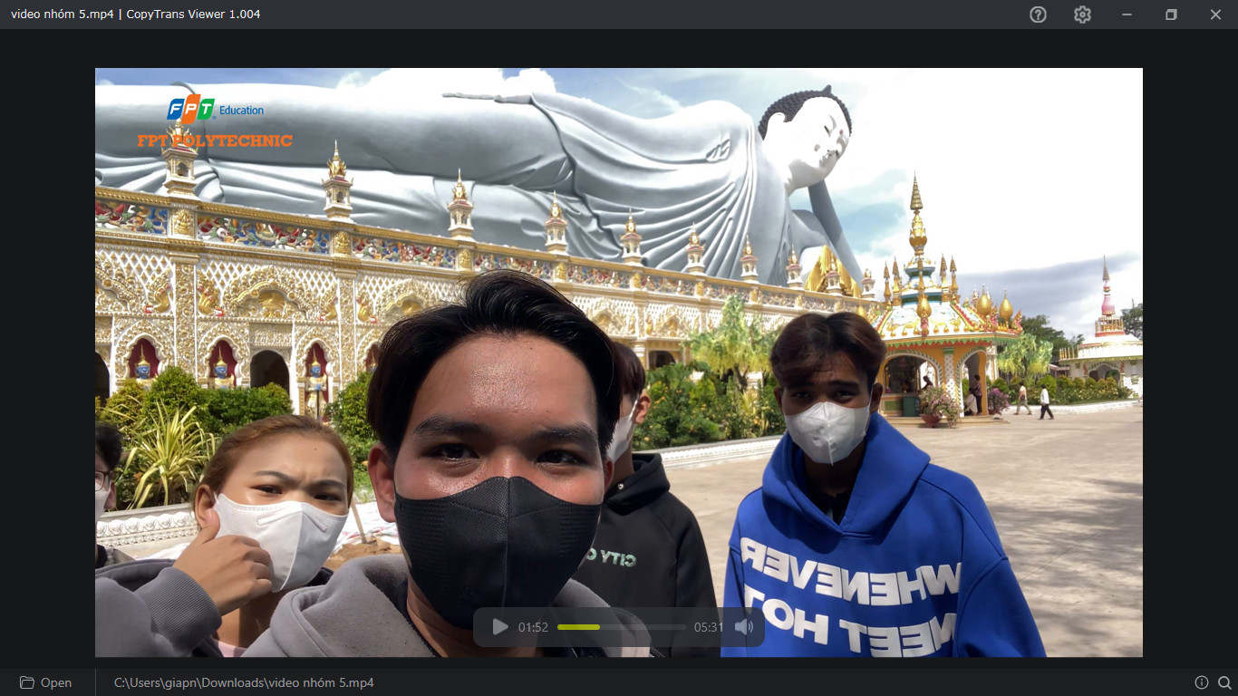Mute audio with the speaker icon

tap(744, 627)
